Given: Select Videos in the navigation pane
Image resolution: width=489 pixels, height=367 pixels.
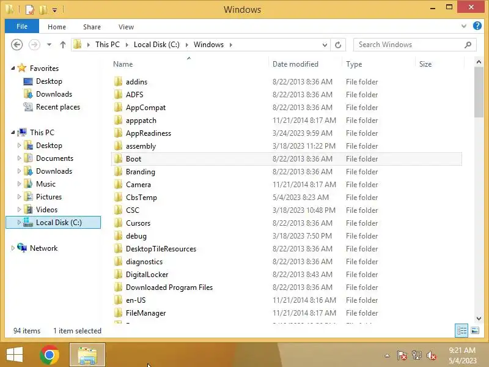Looking at the screenshot, I should coord(47,209).
